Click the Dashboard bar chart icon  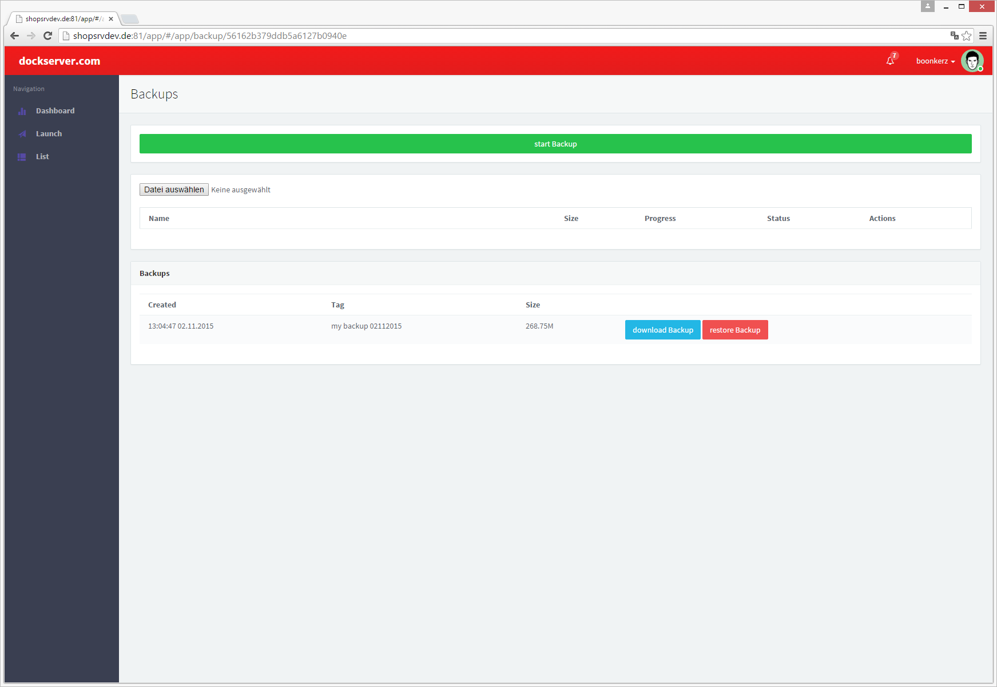(22, 111)
